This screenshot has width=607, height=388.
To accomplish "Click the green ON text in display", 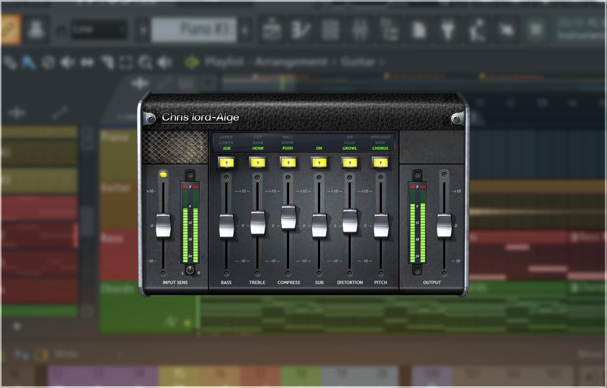I will (x=319, y=148).
